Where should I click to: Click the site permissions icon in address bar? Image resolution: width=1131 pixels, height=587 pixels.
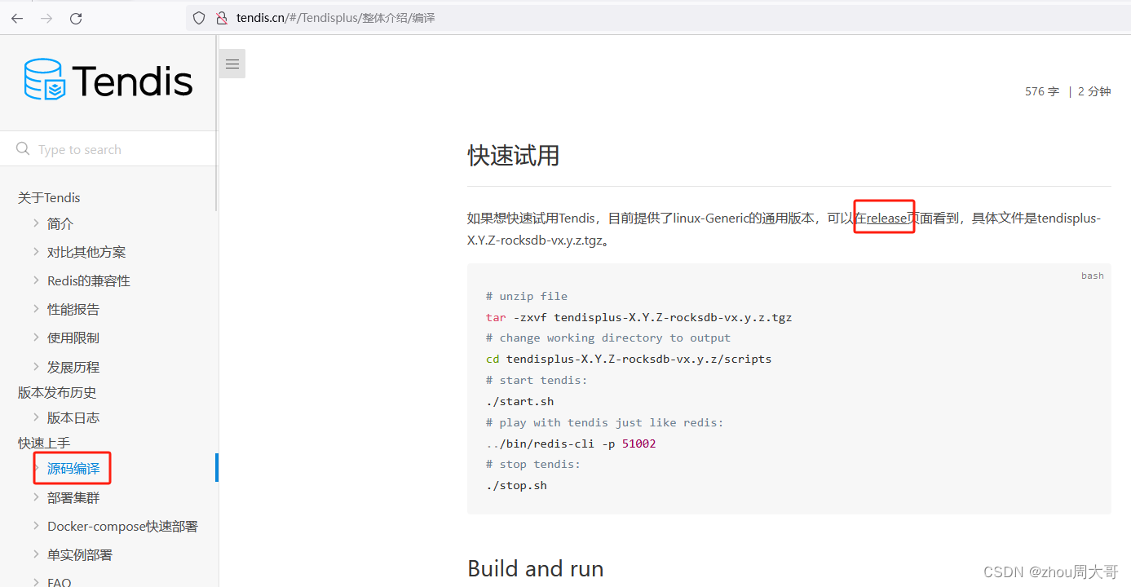click(x=221, y=17)
